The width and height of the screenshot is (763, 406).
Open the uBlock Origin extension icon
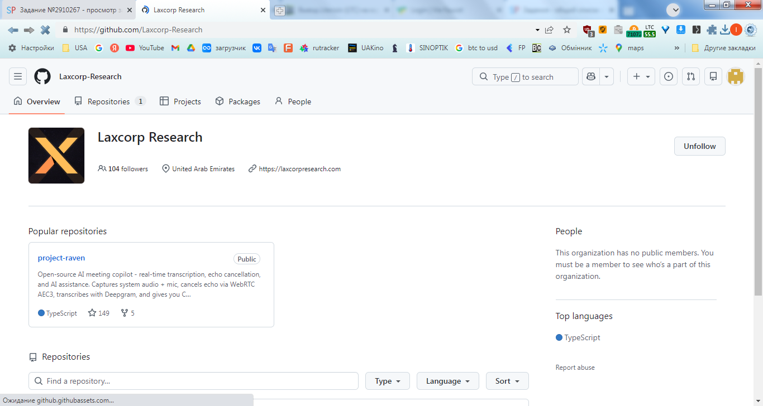click(x=588, y=30)
